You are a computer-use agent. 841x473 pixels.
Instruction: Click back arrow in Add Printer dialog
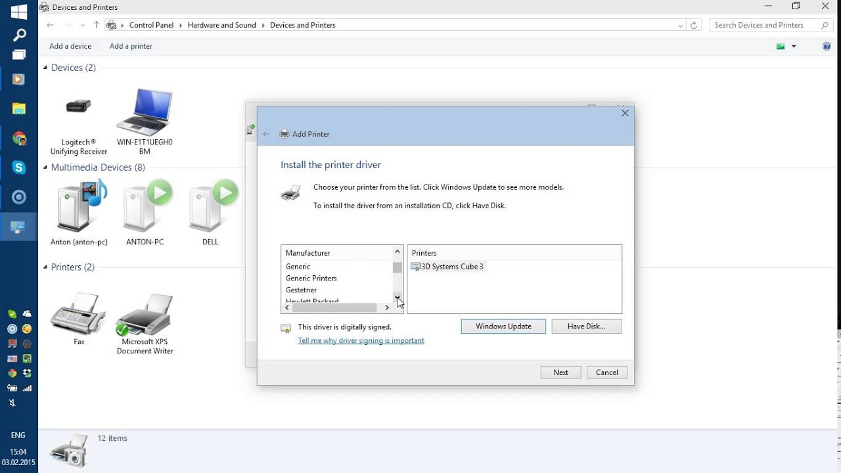pyautogui.click(x=266, y=134)
